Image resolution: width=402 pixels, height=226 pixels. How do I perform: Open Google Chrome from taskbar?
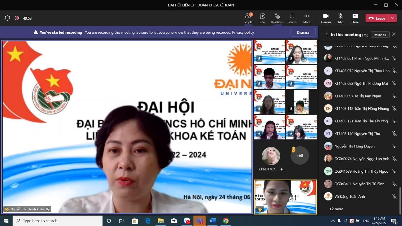coord(225,221)
